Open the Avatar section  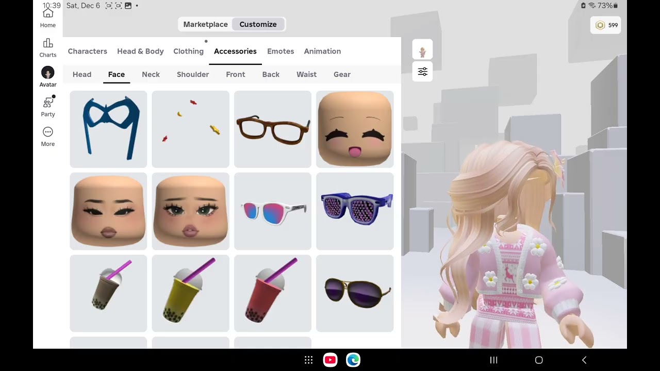click(x=48, y=77)
